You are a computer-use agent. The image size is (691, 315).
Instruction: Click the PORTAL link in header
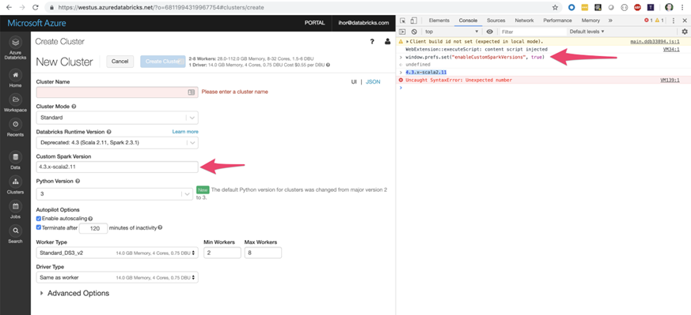[315, 23]
